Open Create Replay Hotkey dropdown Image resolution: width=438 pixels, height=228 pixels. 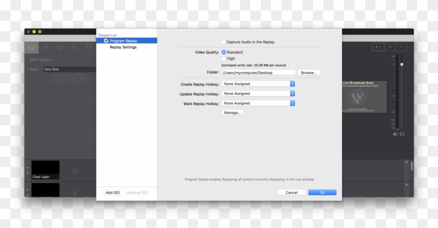coord(259,84)
